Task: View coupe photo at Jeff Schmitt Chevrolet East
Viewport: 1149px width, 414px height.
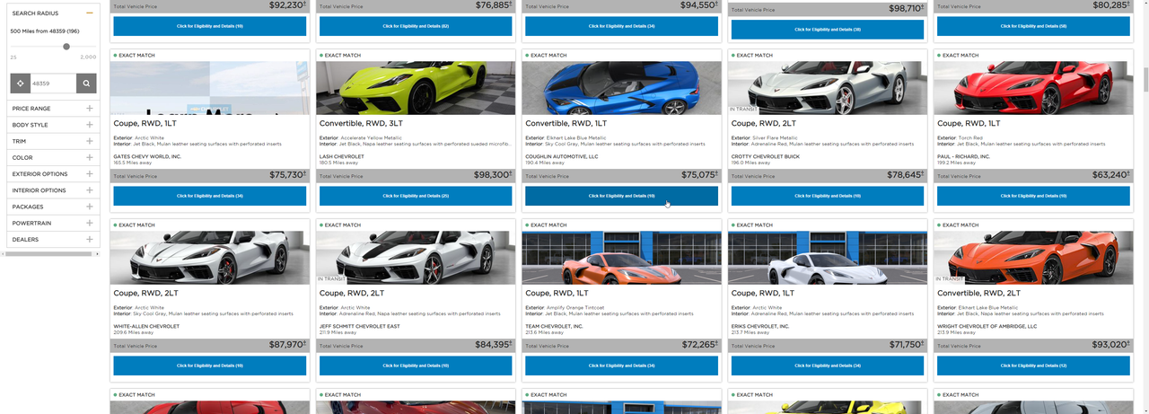Action: click(x=416, y=258)
